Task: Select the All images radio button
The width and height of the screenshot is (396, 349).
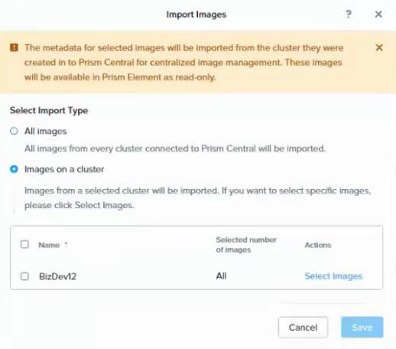Action: [14, 131]
